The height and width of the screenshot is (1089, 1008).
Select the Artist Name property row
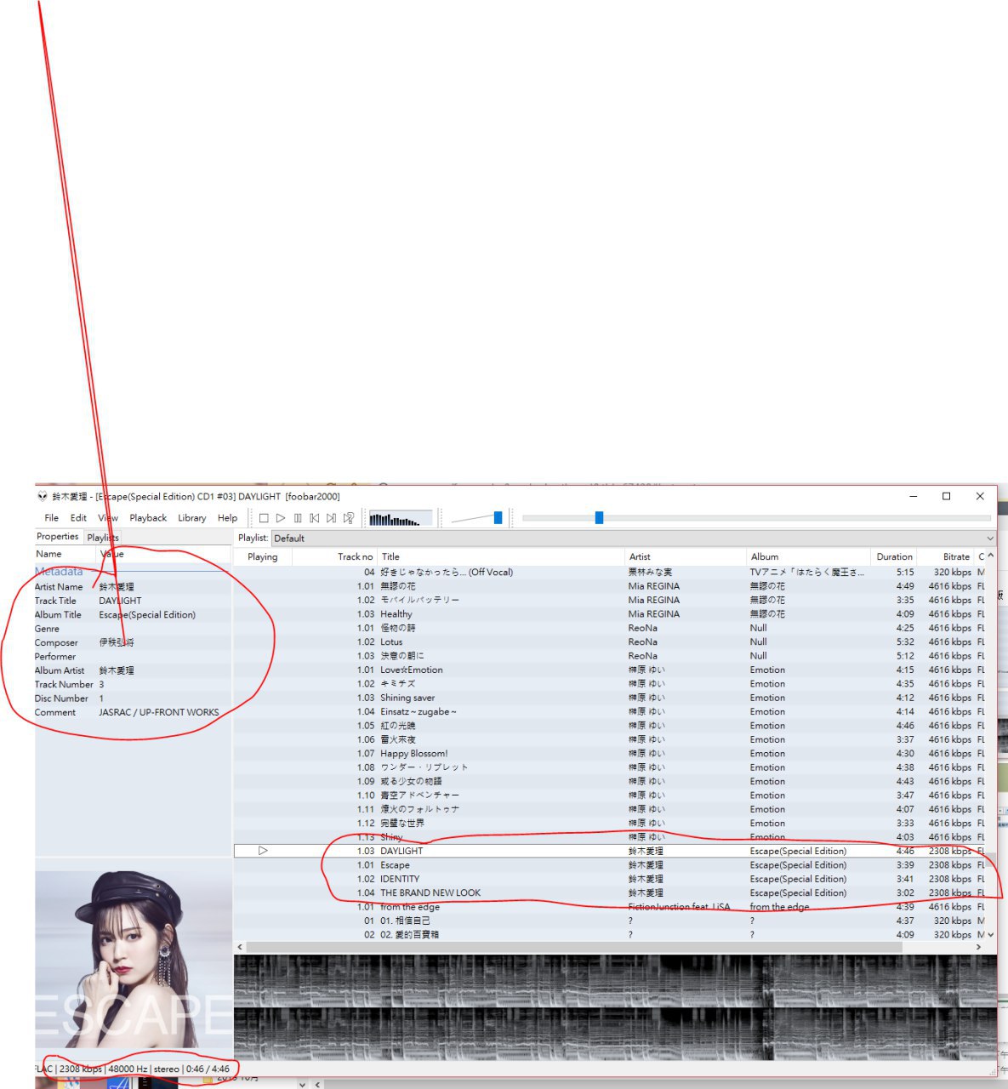tap(133, 587)
